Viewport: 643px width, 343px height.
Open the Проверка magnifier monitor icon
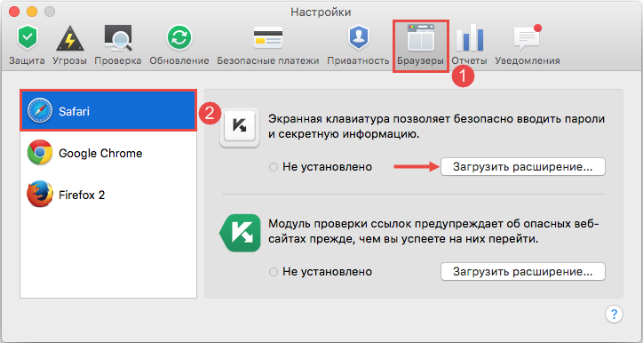click(x=118, y=37)
